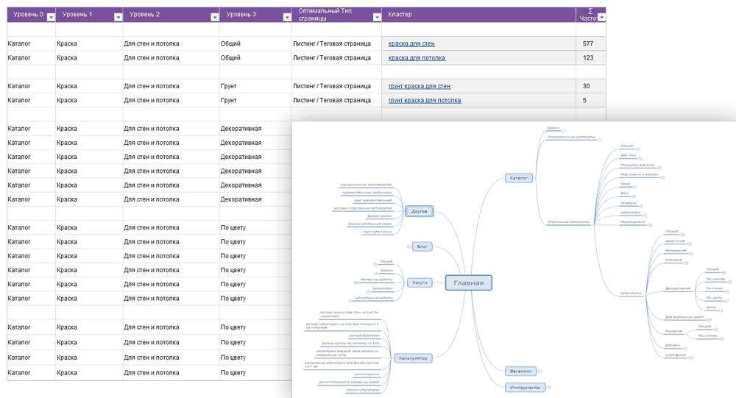Screen dimensions: 736x398
Task: Open the Оптимальный Тип страницы filter dropdown
Action: tap(376, 17)
